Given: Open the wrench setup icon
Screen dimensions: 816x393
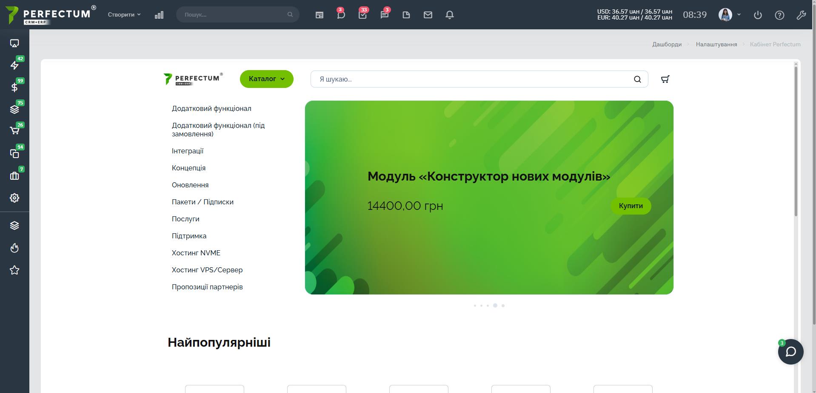Looking at the screenshot, I should click(801, 15).
